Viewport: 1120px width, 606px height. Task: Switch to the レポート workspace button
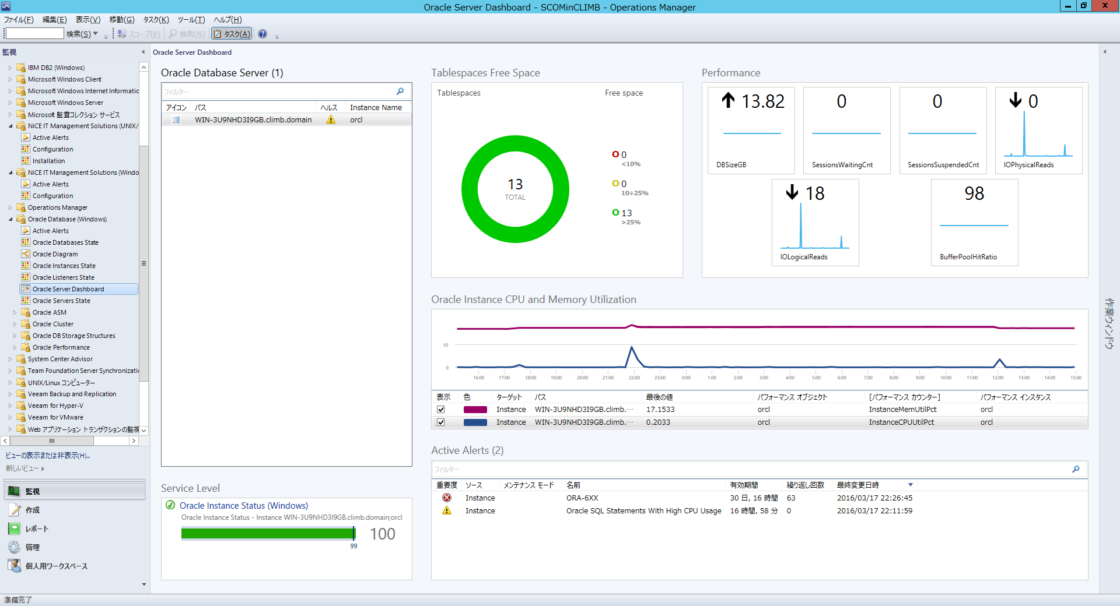point(37,529)
